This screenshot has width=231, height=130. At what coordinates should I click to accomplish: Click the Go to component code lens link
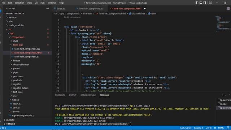click(72, 17)
